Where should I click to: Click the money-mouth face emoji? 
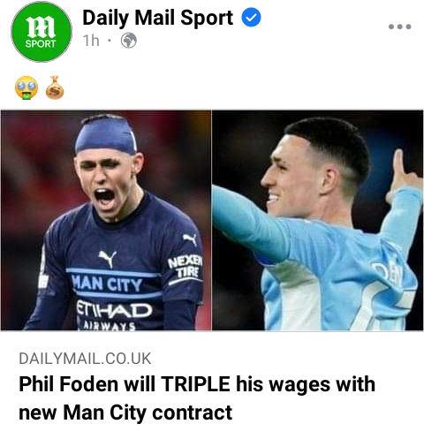(x=26, y=88)
